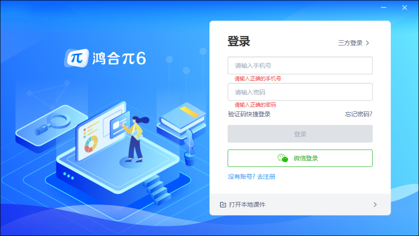This screenshot has width=419, height=236.
Task: Focus the 请输入手机号 phone field
Action: [x=300, y=66]
